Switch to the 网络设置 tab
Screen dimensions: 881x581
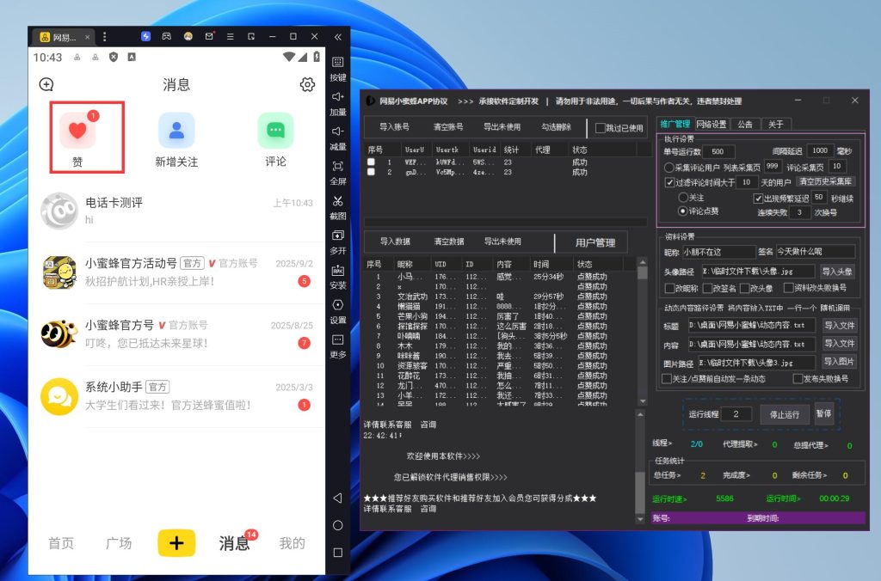[x=711, y=125]
